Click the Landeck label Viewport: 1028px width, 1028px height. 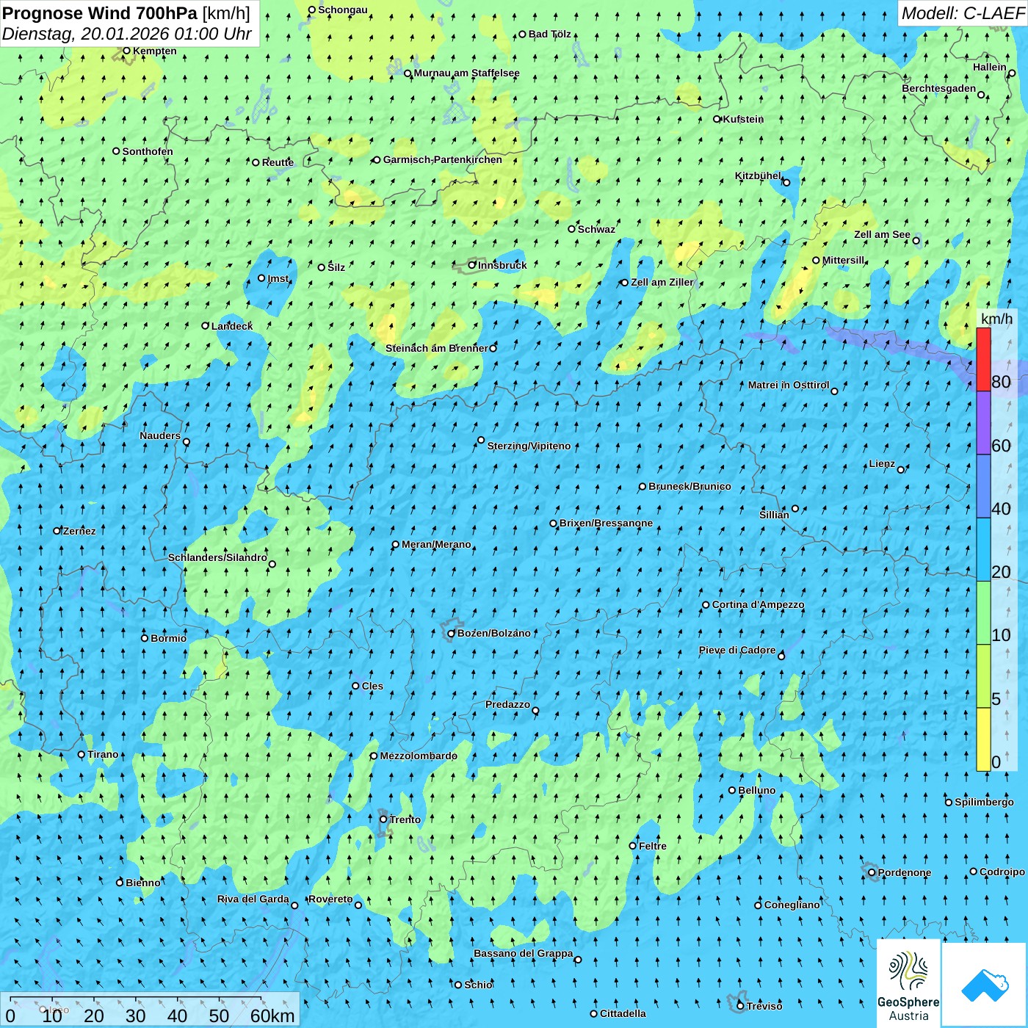[232, 326]
